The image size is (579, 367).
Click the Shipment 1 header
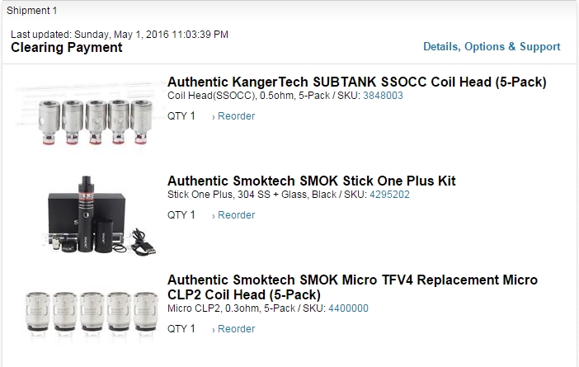[32, 10]
